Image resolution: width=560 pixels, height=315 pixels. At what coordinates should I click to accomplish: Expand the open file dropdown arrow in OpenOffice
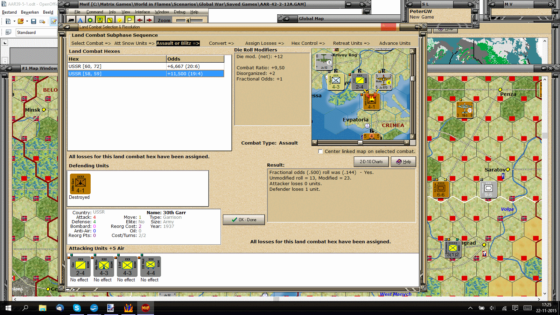[27, 21]
